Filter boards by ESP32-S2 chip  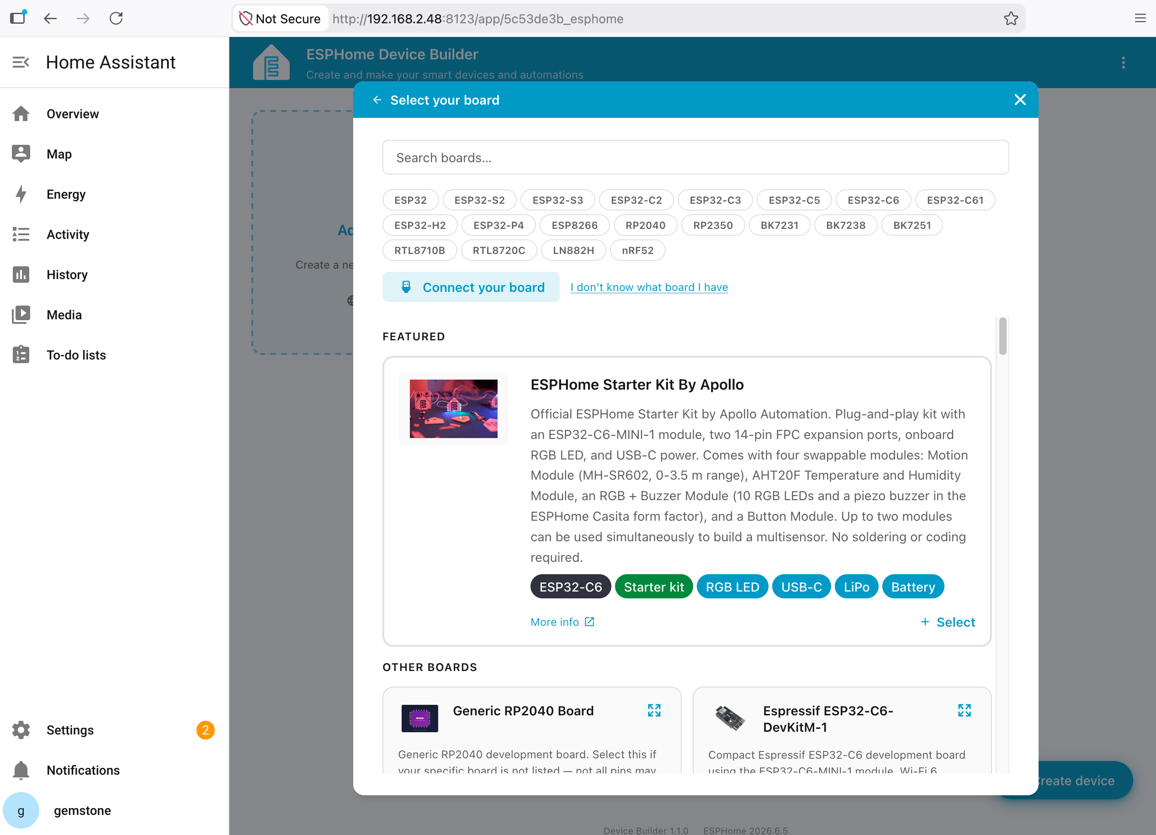(x=480, y=200)
